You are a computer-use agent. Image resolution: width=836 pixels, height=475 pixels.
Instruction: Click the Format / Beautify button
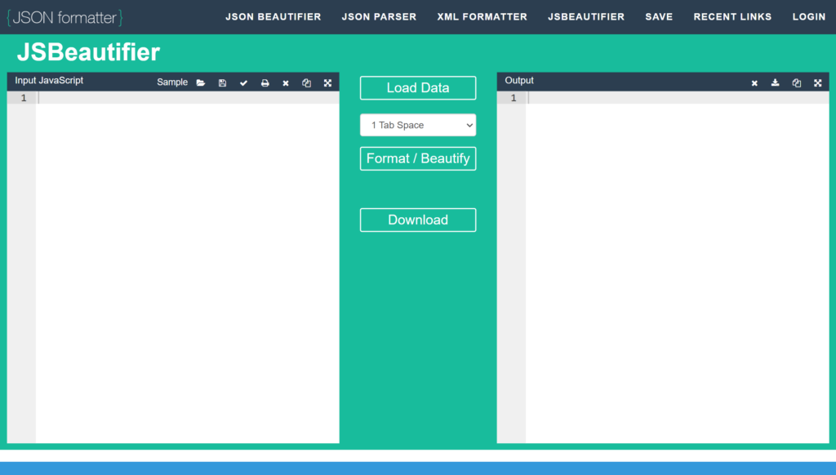418,158
